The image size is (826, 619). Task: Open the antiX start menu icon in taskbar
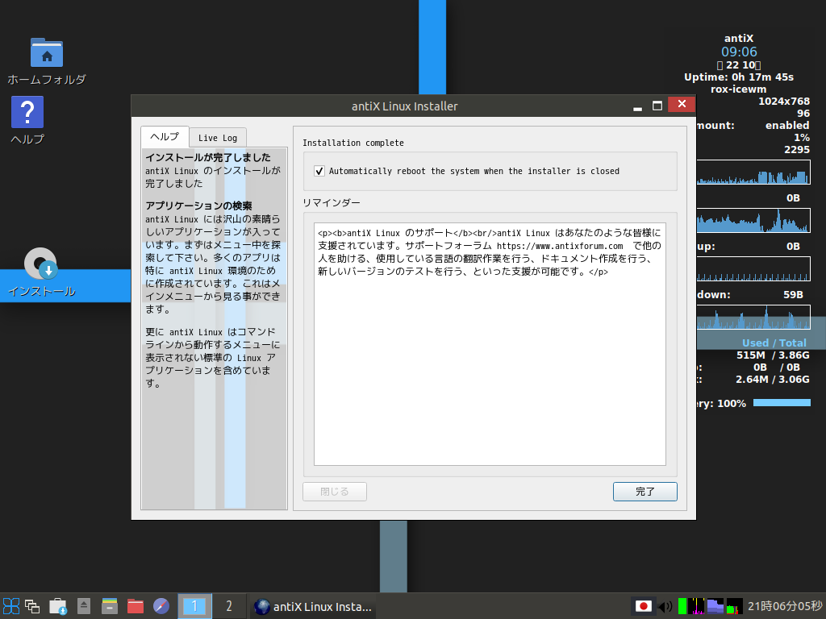pos(11,606)
